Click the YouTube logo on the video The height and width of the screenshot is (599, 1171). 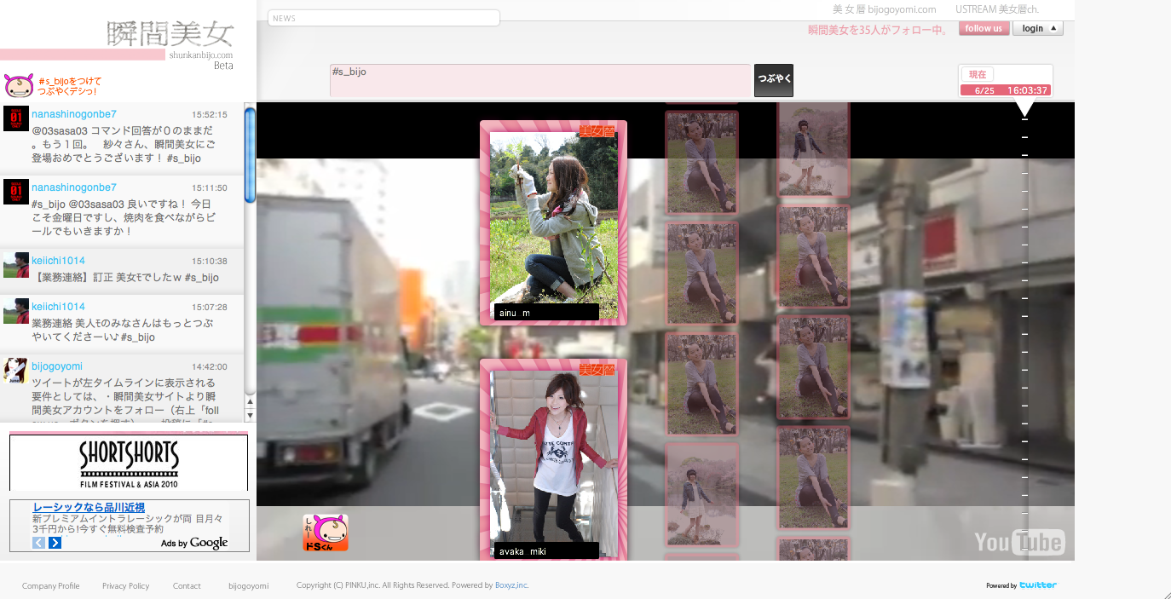click(1018, 542)
